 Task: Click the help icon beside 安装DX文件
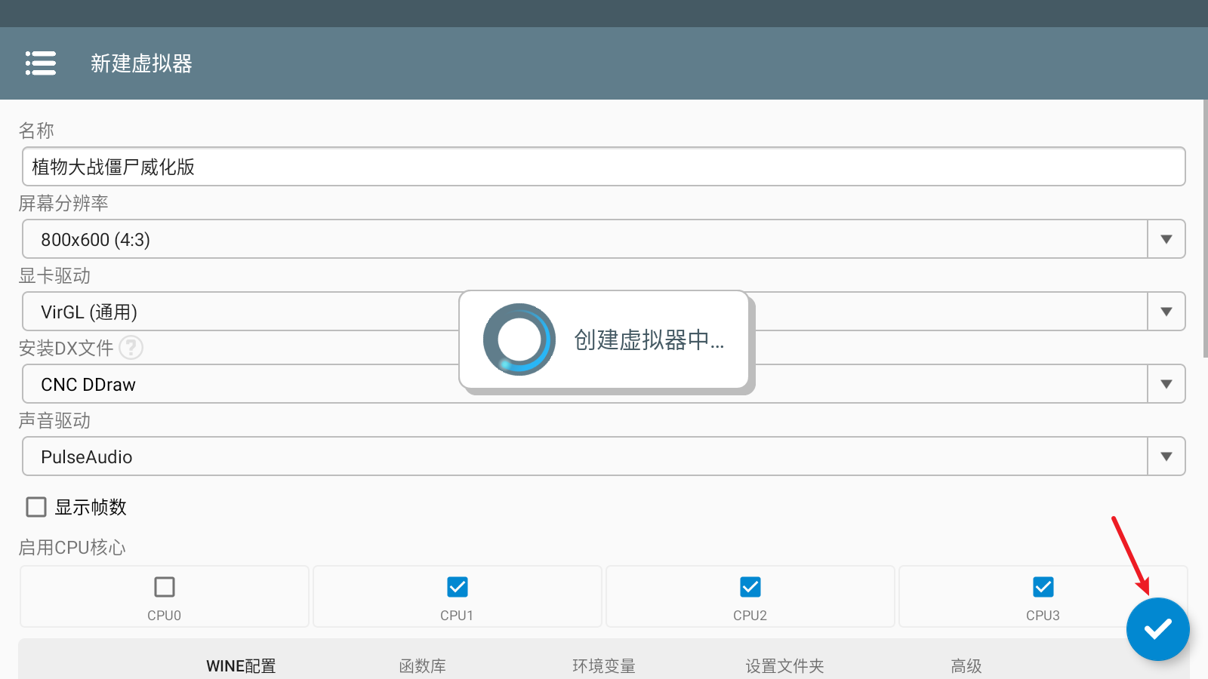[x=131, y=348]
